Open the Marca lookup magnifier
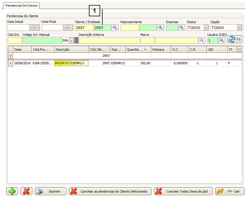The height and width of the screenshot is (197, 247). 202,40
